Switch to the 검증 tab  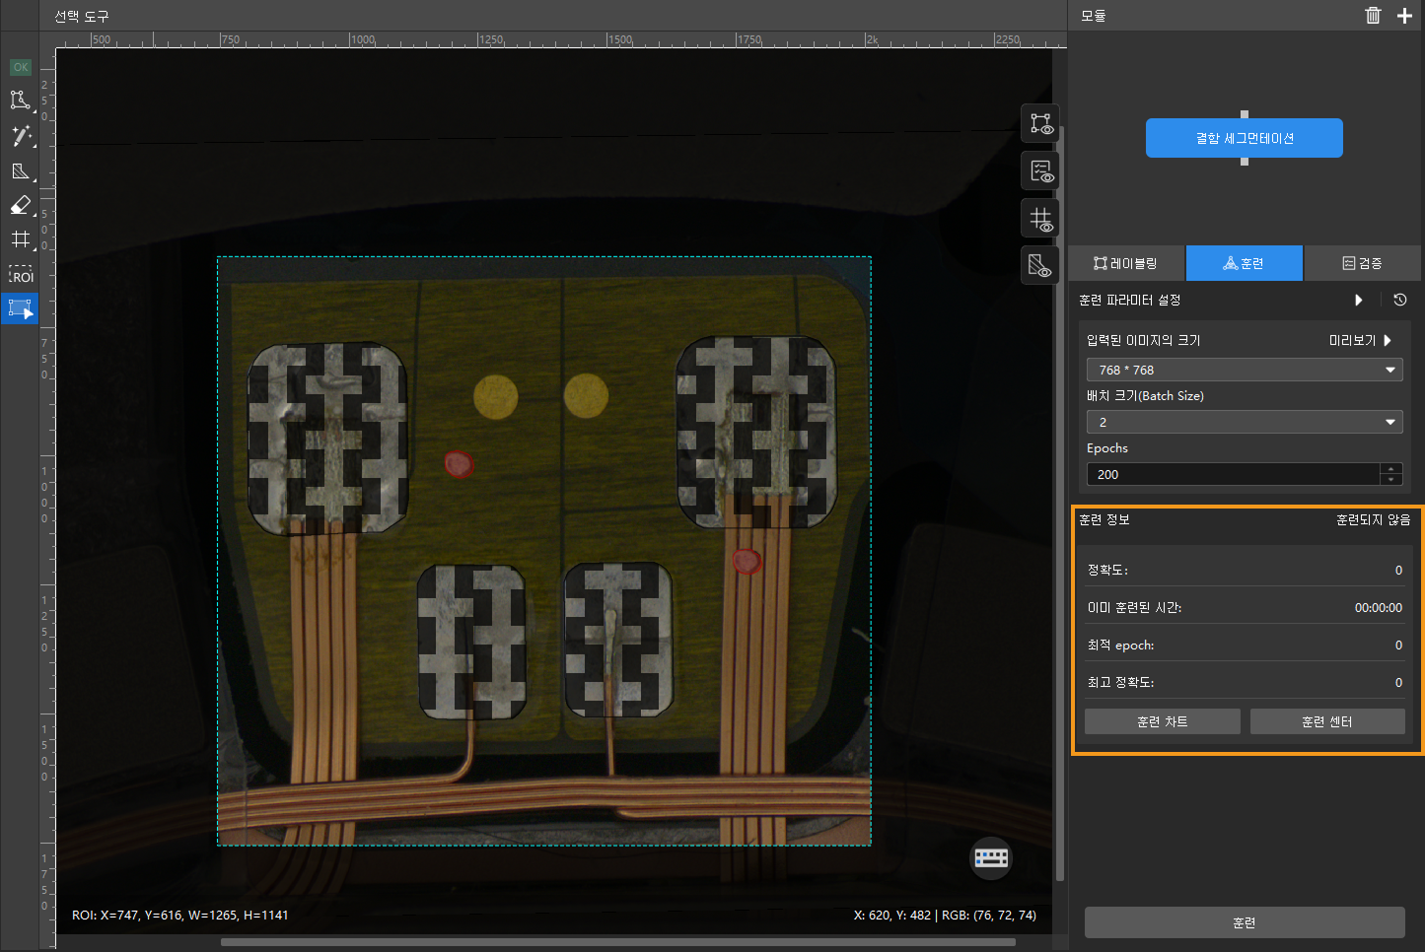[x=1362, y=263]
